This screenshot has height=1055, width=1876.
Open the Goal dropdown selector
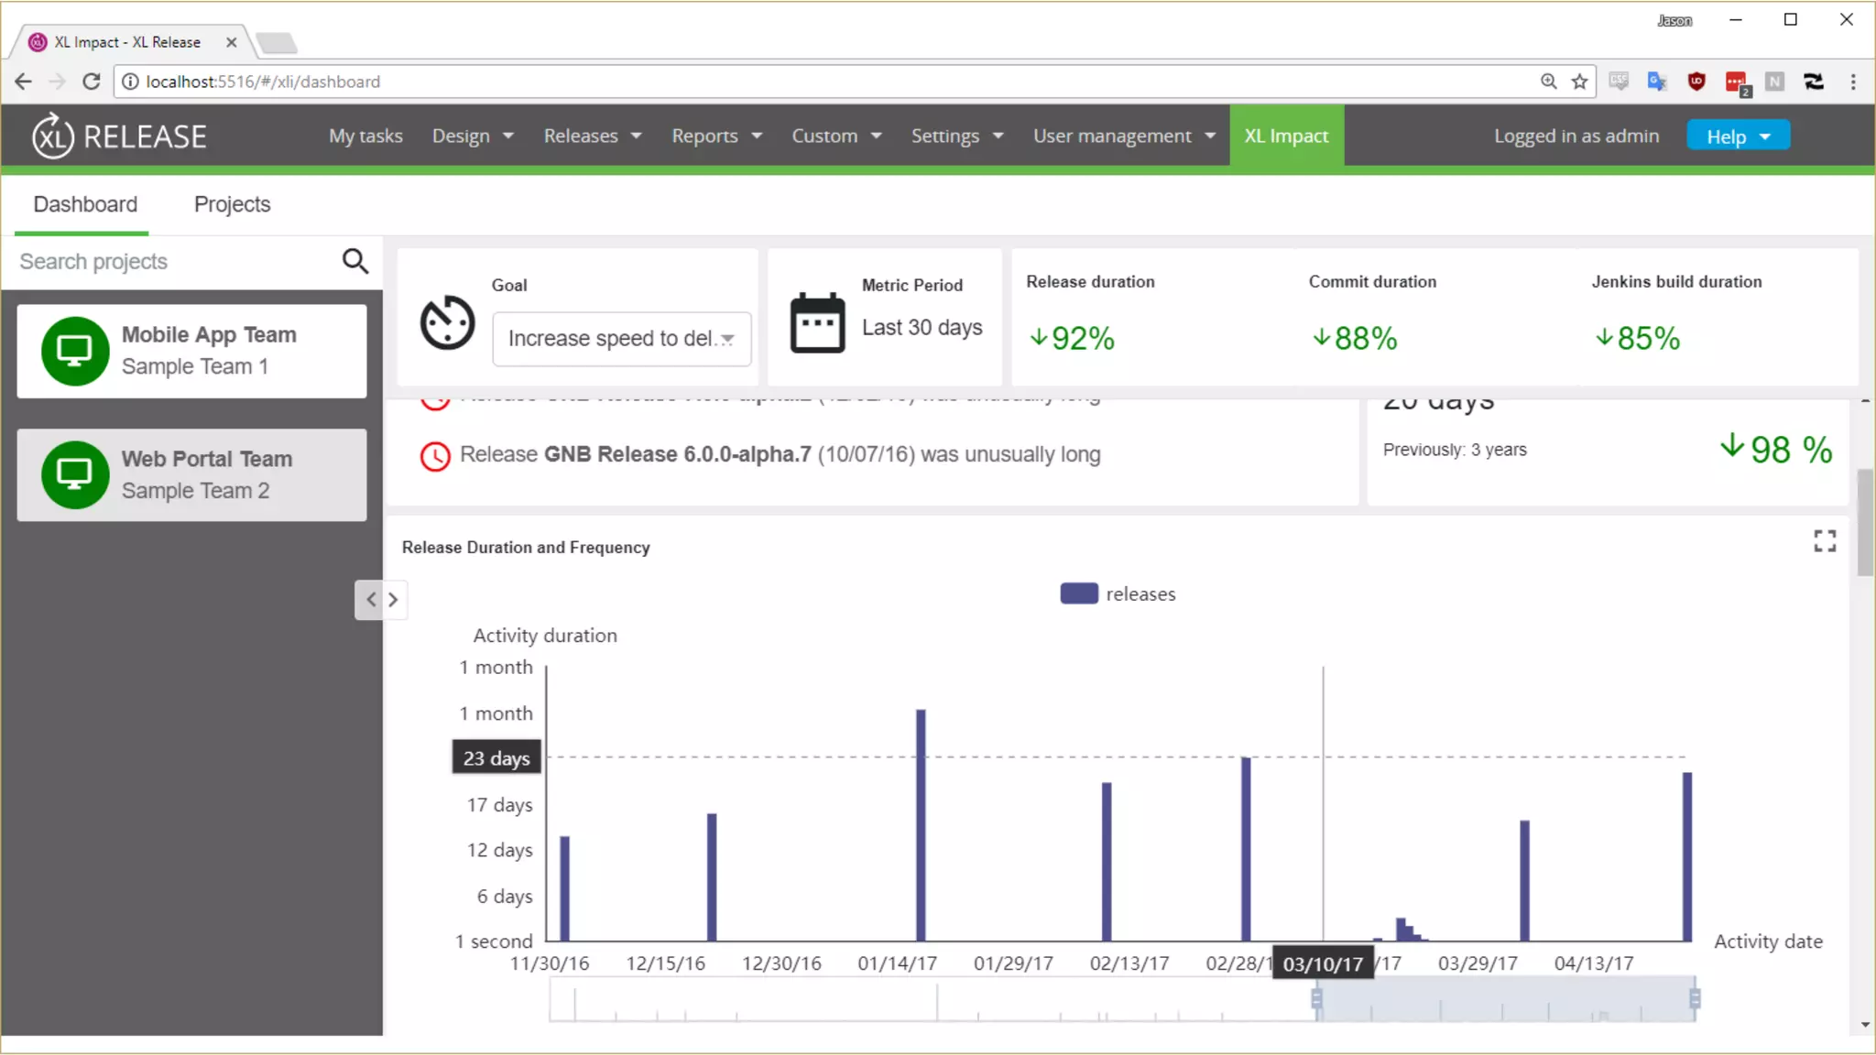point(621,339)
